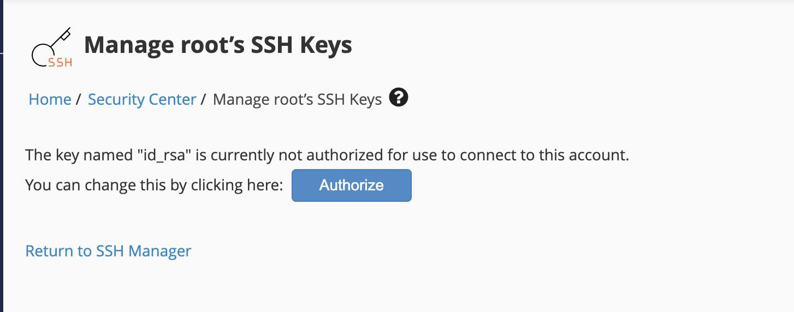Click the "You can change this" sentence

154,185
